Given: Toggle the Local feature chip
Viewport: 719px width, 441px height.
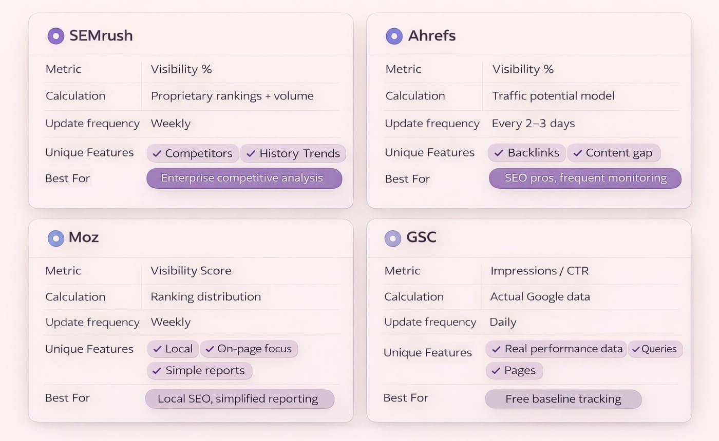Looking at the screenshot, I should coord(173,349).
